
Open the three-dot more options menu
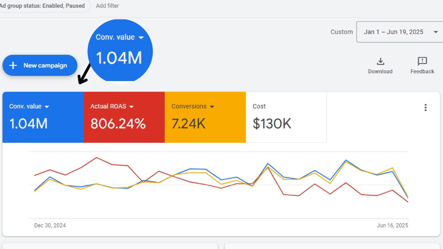pos(425,108)
